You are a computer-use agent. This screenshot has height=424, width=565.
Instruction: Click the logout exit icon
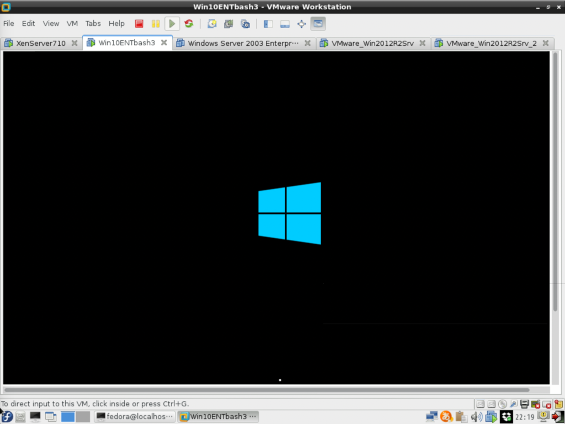(557, 416)
